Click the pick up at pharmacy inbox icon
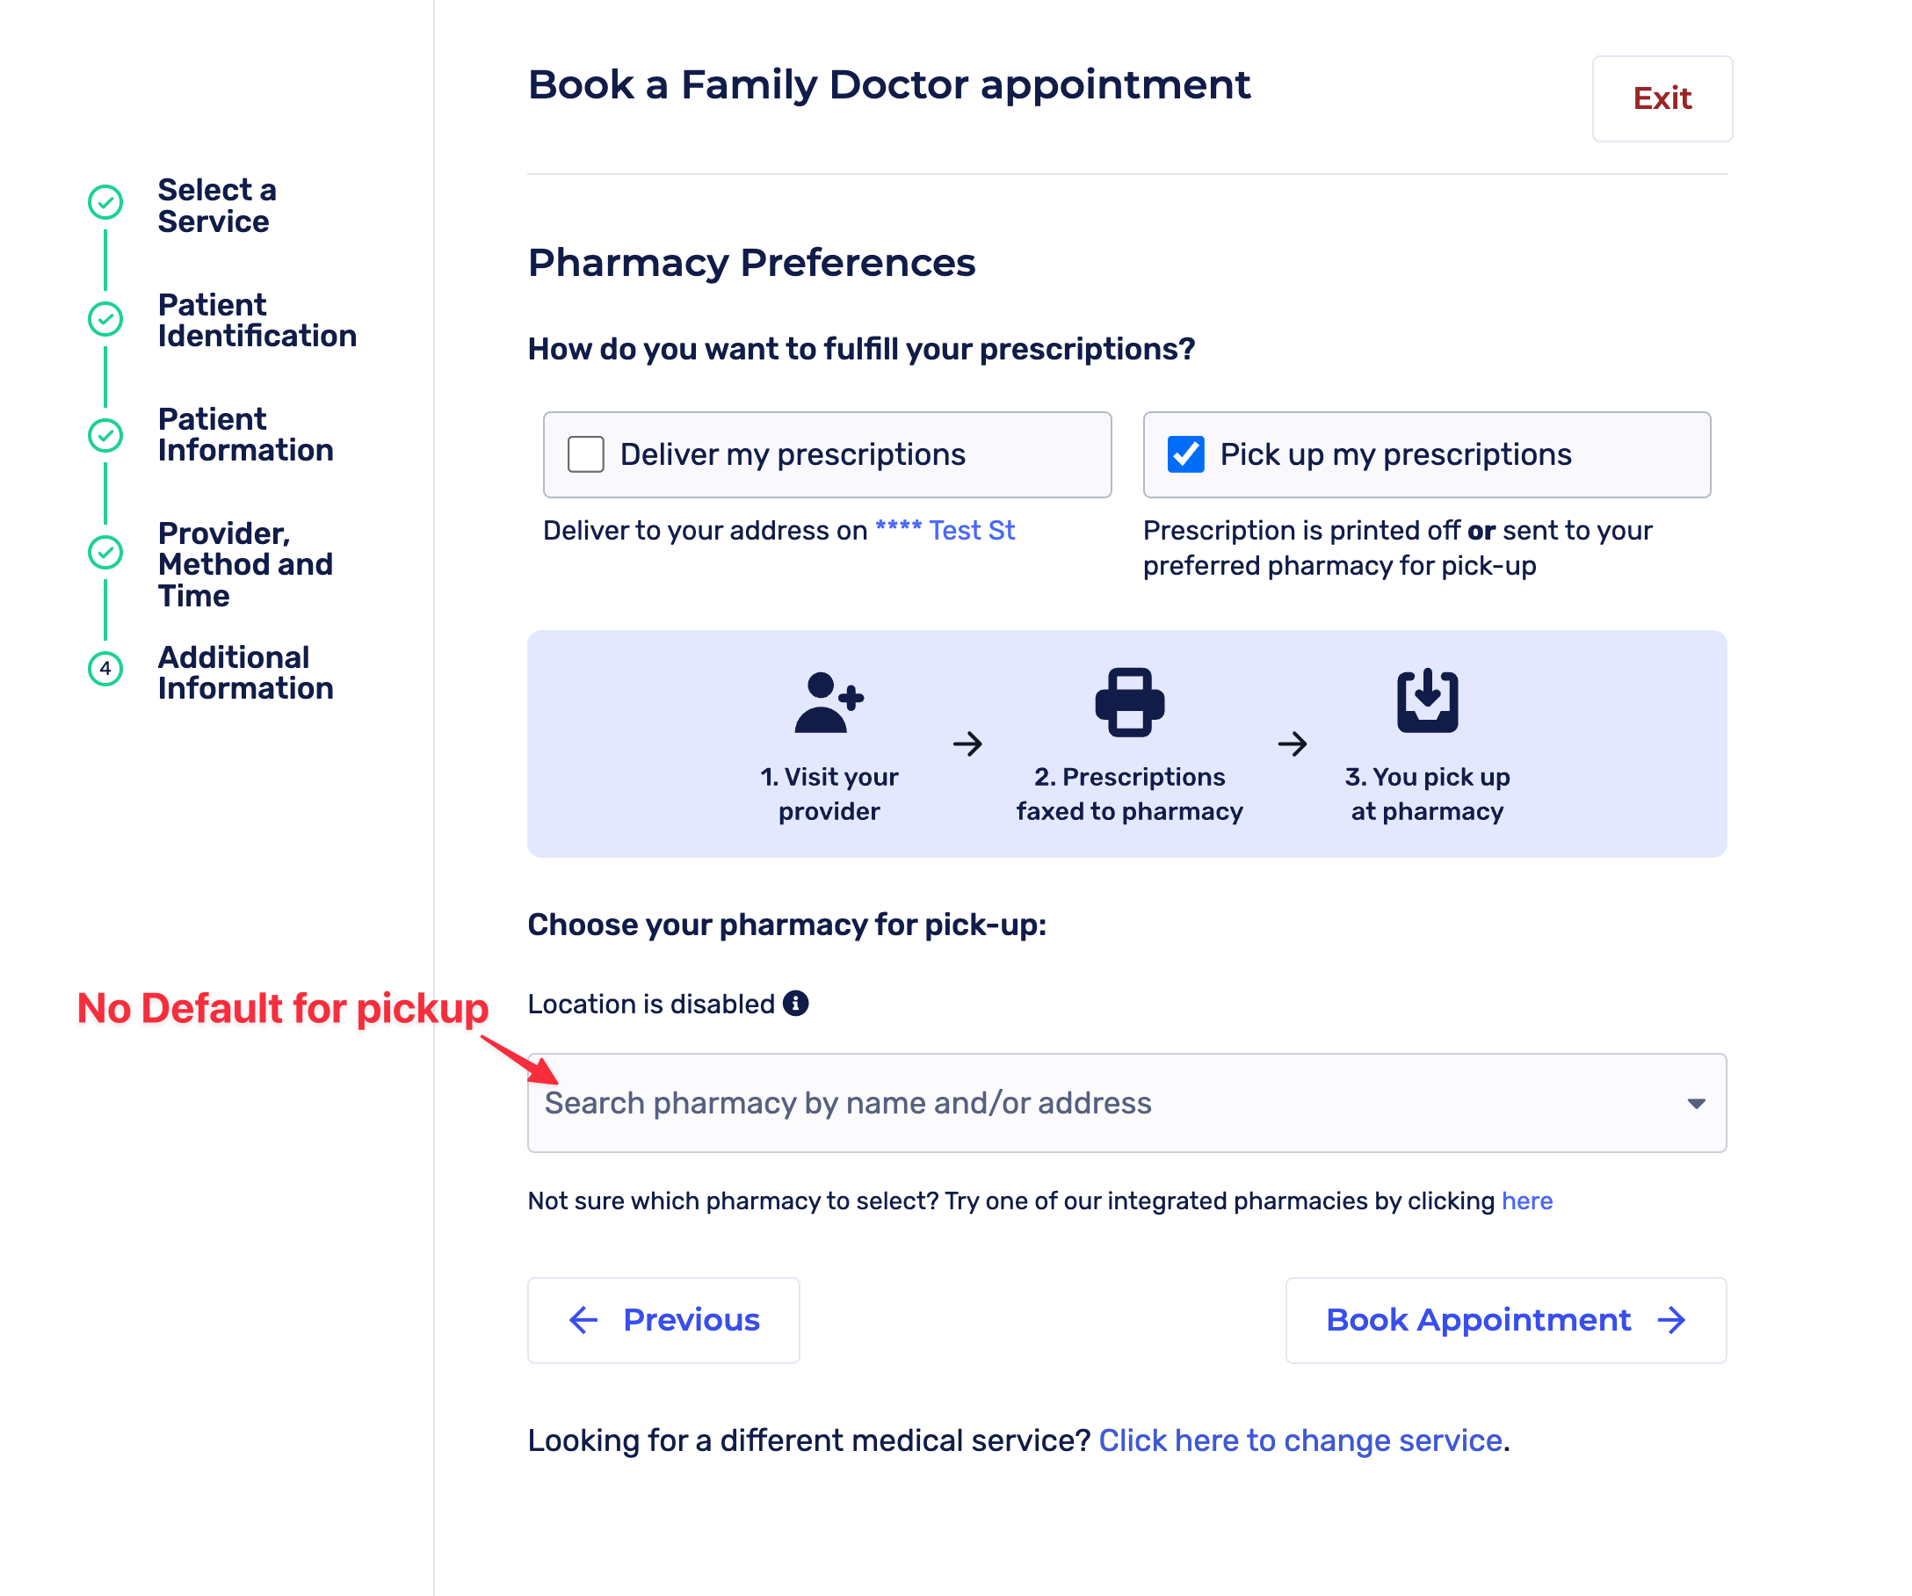1912x1596 pixels. click(1427, 700)
